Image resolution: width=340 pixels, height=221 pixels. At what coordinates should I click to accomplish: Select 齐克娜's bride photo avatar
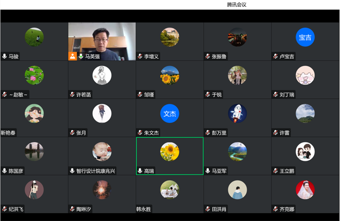tap(305, 190)
